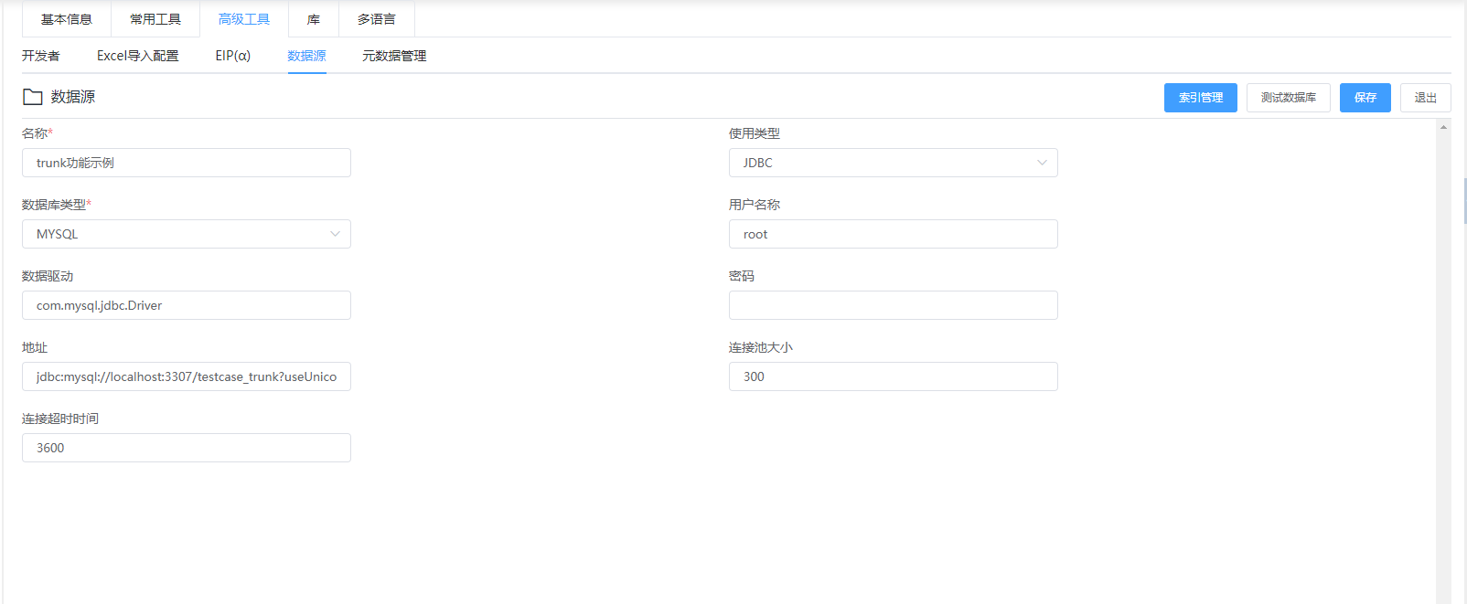Open the 开发者 sub-tab
1467x604 pixels.
(41, 56)
